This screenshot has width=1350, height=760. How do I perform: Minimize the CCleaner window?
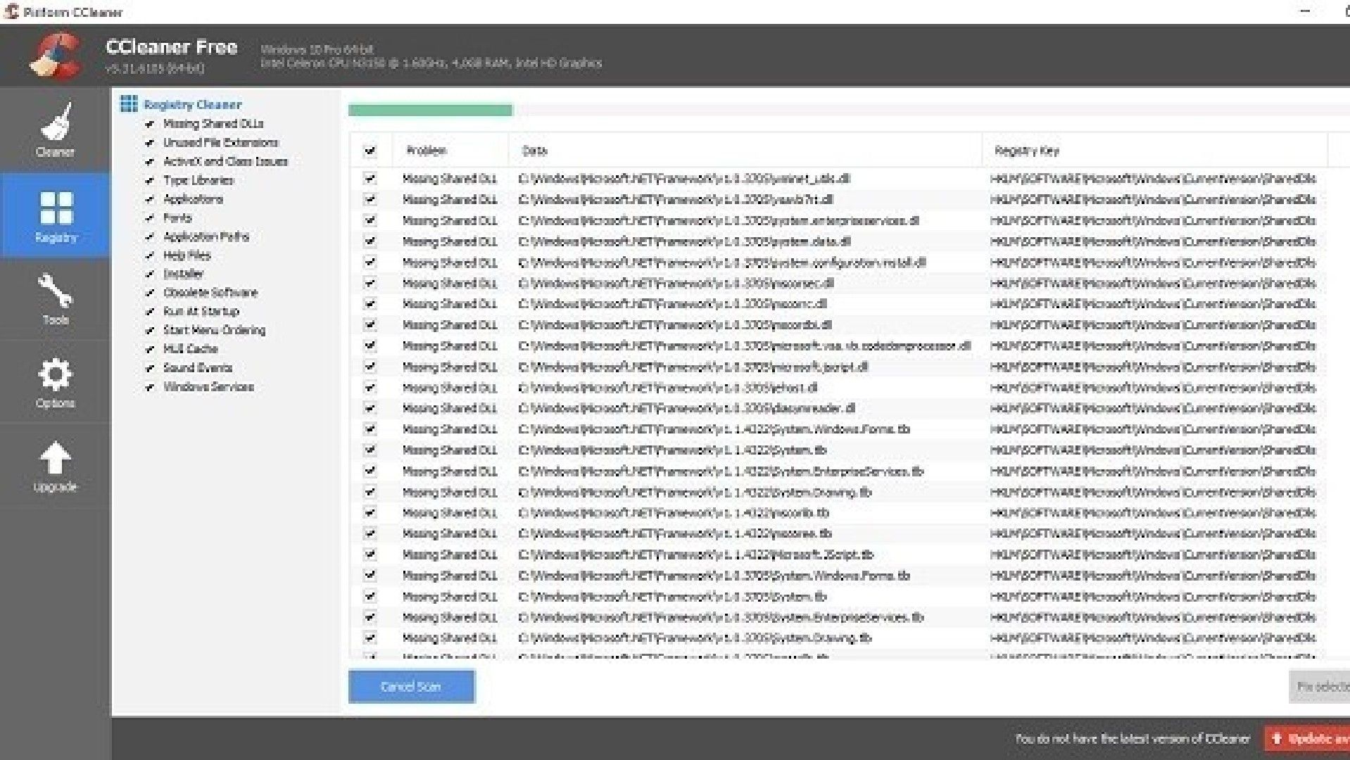(x=1306, y=11)
